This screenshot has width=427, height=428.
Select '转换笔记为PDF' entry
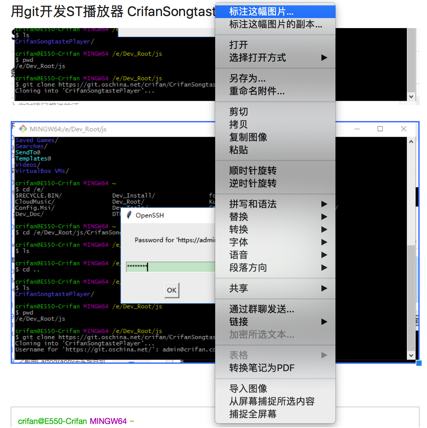[275, 368]
